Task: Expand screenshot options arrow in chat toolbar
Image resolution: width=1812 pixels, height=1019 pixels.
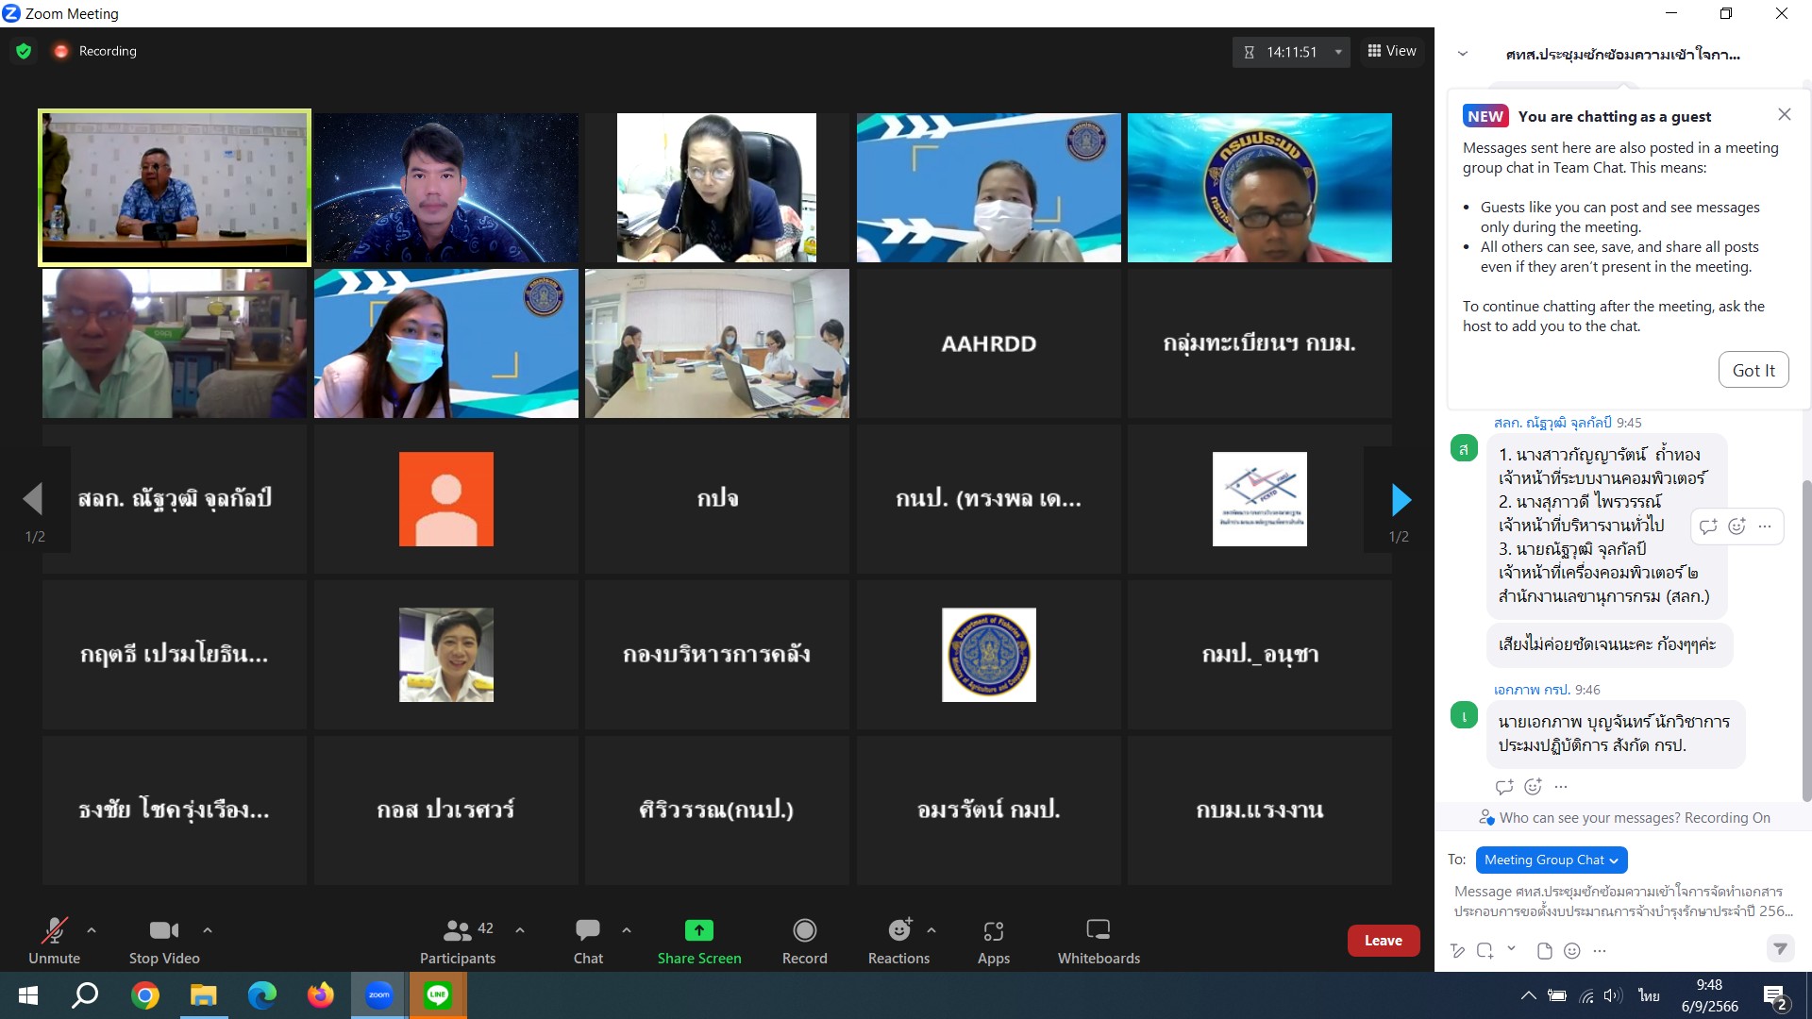Action: [x=1511, y=948]
